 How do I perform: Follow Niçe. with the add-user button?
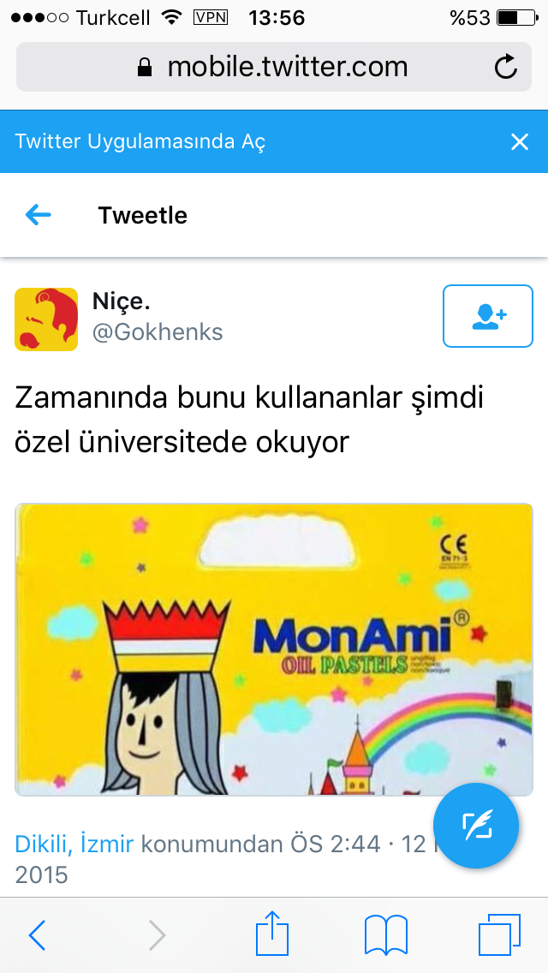[x=488, y=316]
